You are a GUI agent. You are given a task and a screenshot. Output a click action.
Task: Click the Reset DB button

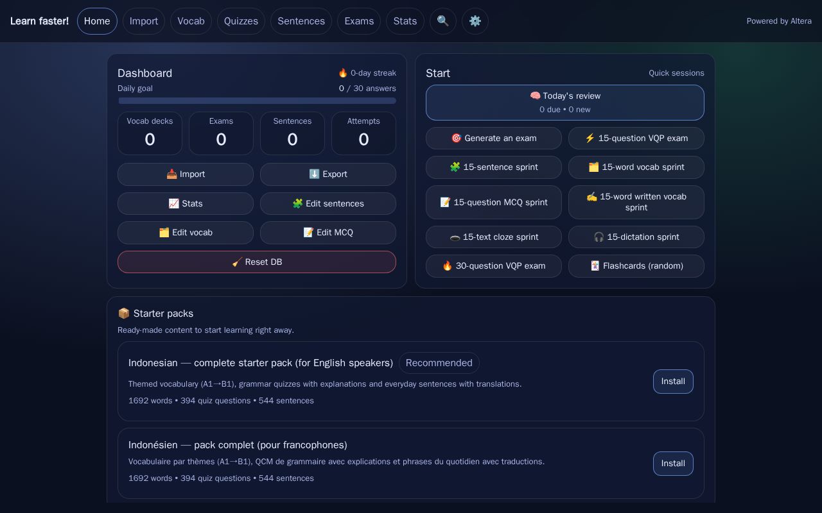257,262
